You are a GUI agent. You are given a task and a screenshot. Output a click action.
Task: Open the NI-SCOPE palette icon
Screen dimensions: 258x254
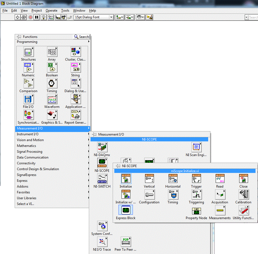coord(102,163)
